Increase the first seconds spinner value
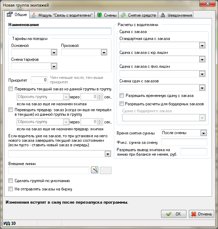 99,95
